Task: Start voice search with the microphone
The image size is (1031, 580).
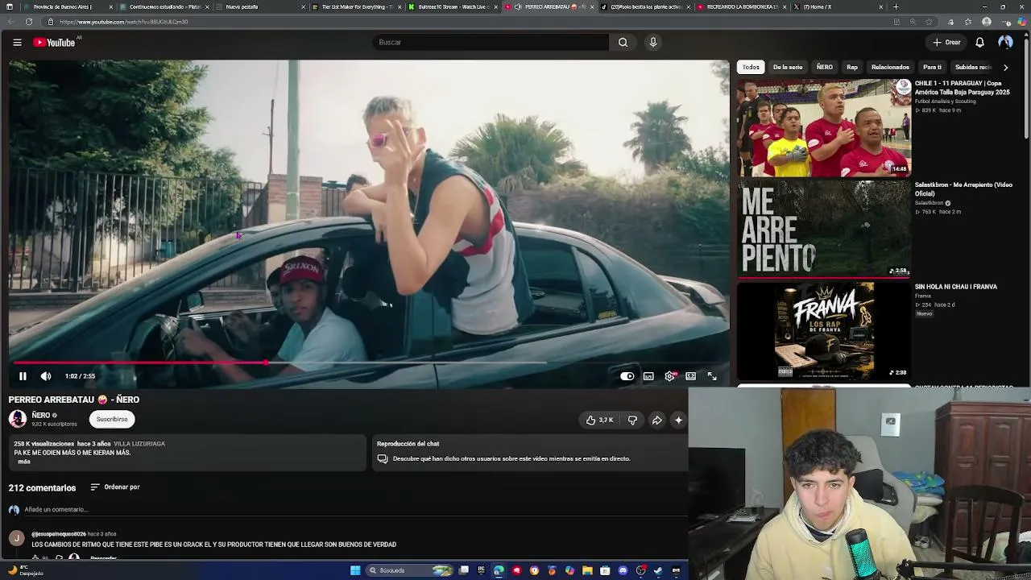Action: point(653,42)
